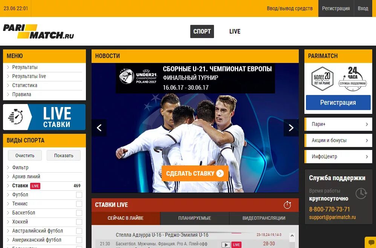Expand the Футбол category arrow
This screenshot has width=376, height=248.
point(8,194)
